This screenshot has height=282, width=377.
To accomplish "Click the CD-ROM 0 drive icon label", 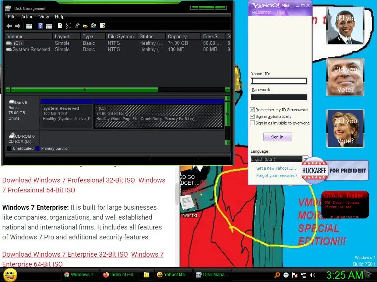I will coord(22,136).
